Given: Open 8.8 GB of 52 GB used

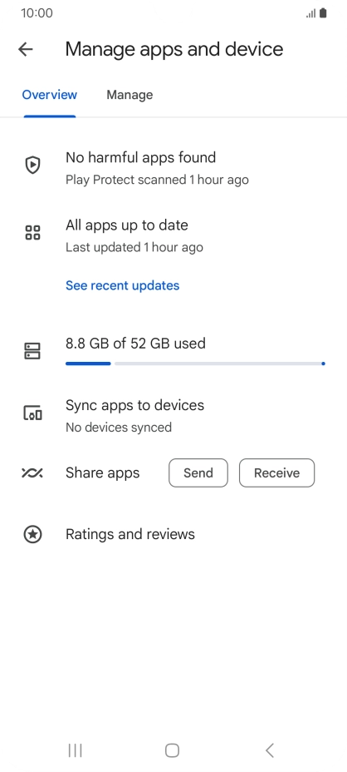Looking at the screenshot, I should click(x=135, y=344).
